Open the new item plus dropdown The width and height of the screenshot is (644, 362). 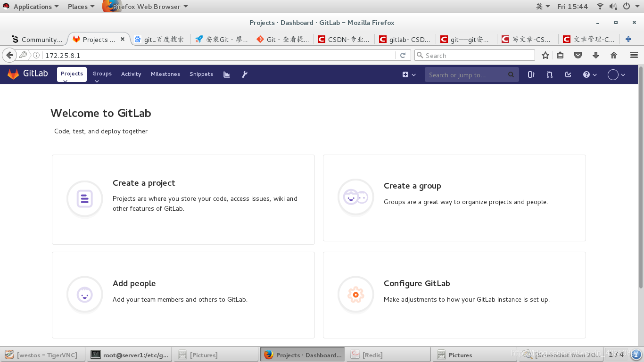tap(409, 74)
